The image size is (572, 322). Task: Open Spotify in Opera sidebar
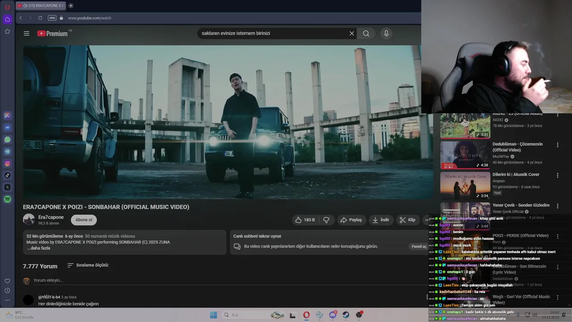point(7,199)
